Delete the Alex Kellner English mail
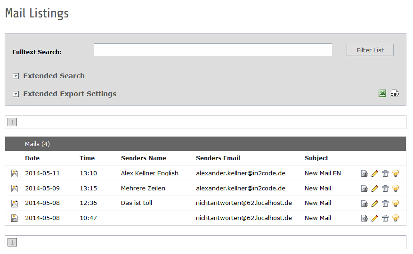 pos(385,173)
